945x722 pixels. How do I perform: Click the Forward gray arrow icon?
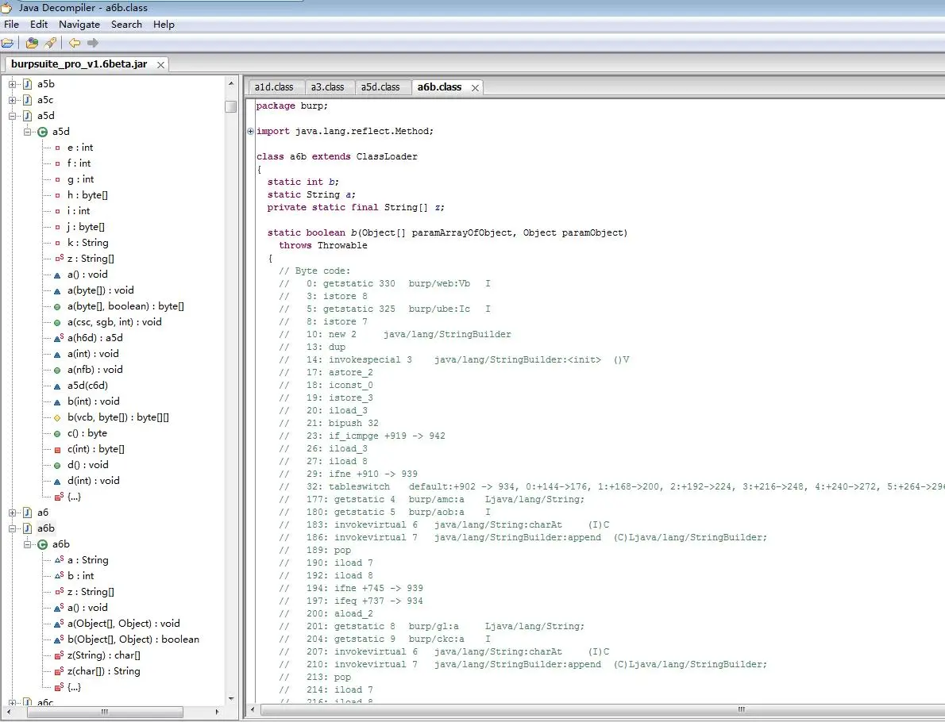(x=93, y=43)
